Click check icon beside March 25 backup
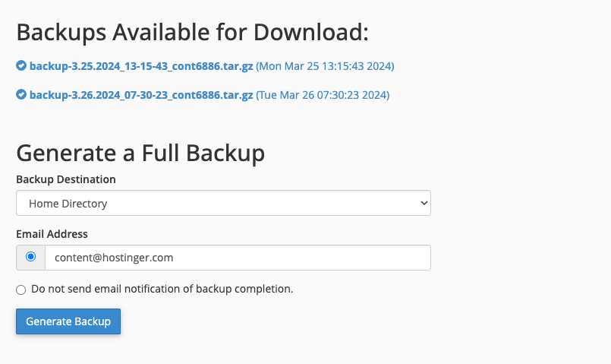This screenshot has width=611, height=364. (21, 66)
